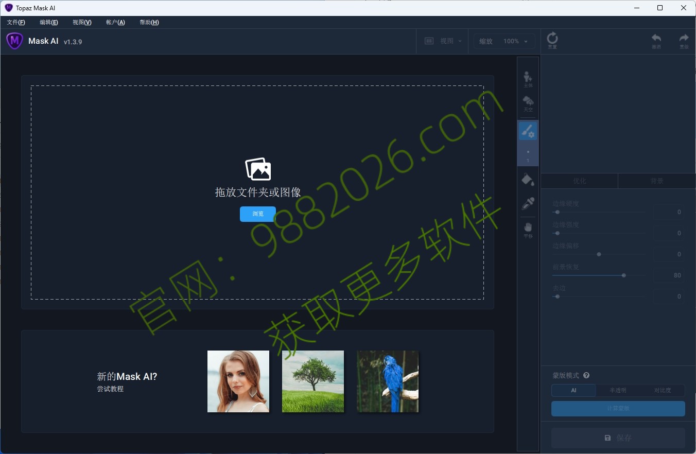Adjust the 边缘硬度 slider
The width and height of the screenshot is (696, 454).
click(599, 212)
